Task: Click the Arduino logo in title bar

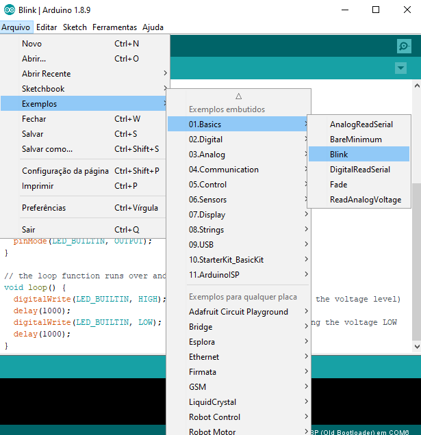Action: tap(10, 10)
